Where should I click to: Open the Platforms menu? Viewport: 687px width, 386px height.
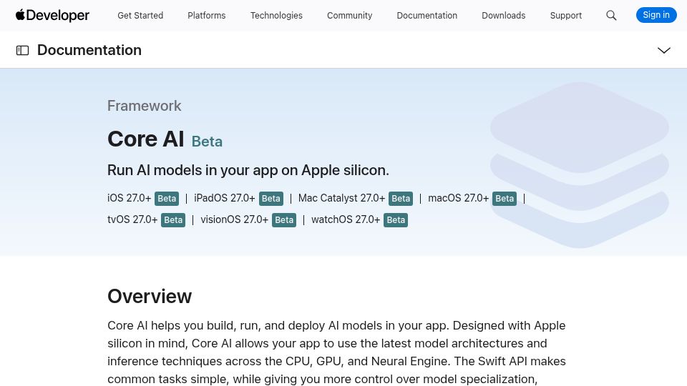tap(206, 15)
